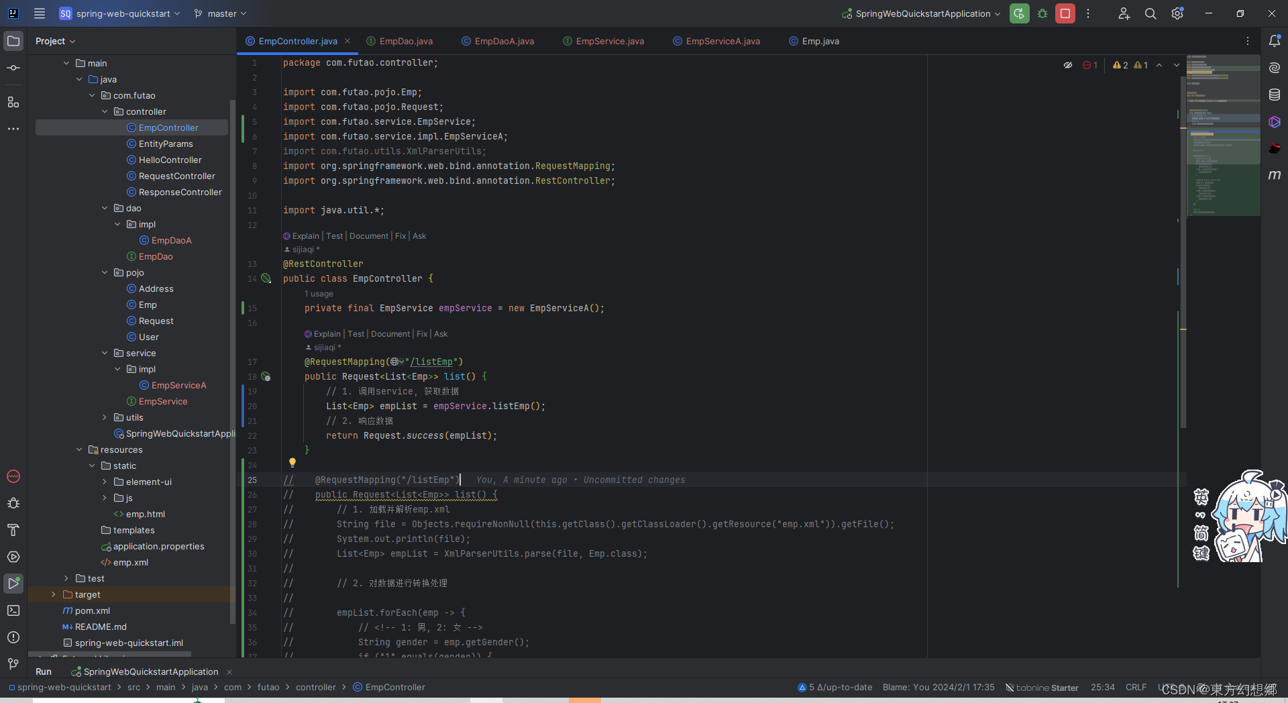Expand the test folder
The width and height of the screenshot is (1288, 703).
click(x=66, y=578)
